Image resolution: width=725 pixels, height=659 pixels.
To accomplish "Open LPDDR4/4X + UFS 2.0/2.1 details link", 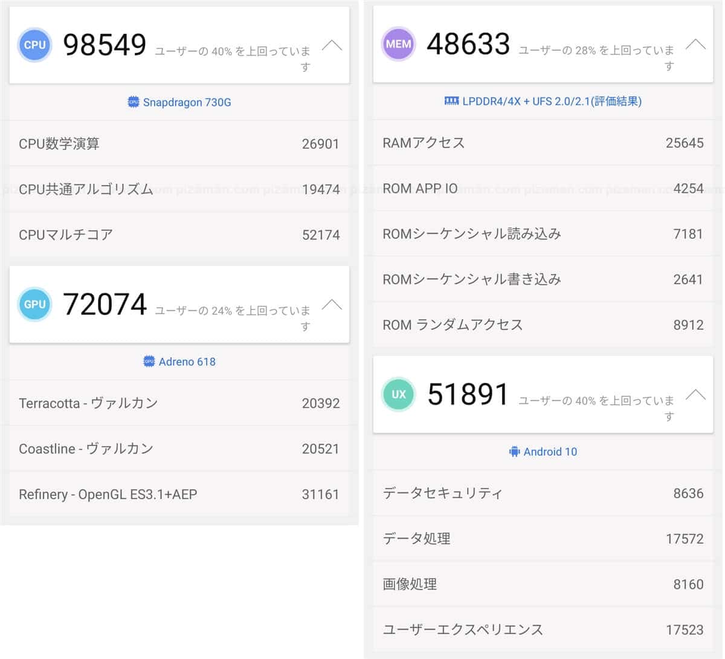I will [552, 101].
